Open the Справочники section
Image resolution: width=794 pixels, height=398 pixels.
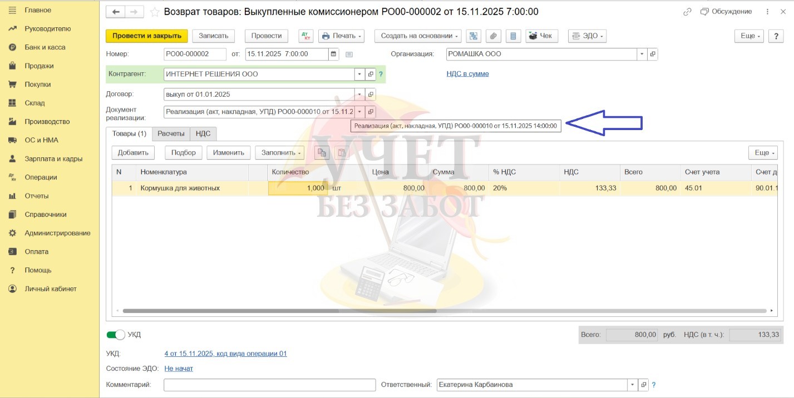[x=46, y=215]
